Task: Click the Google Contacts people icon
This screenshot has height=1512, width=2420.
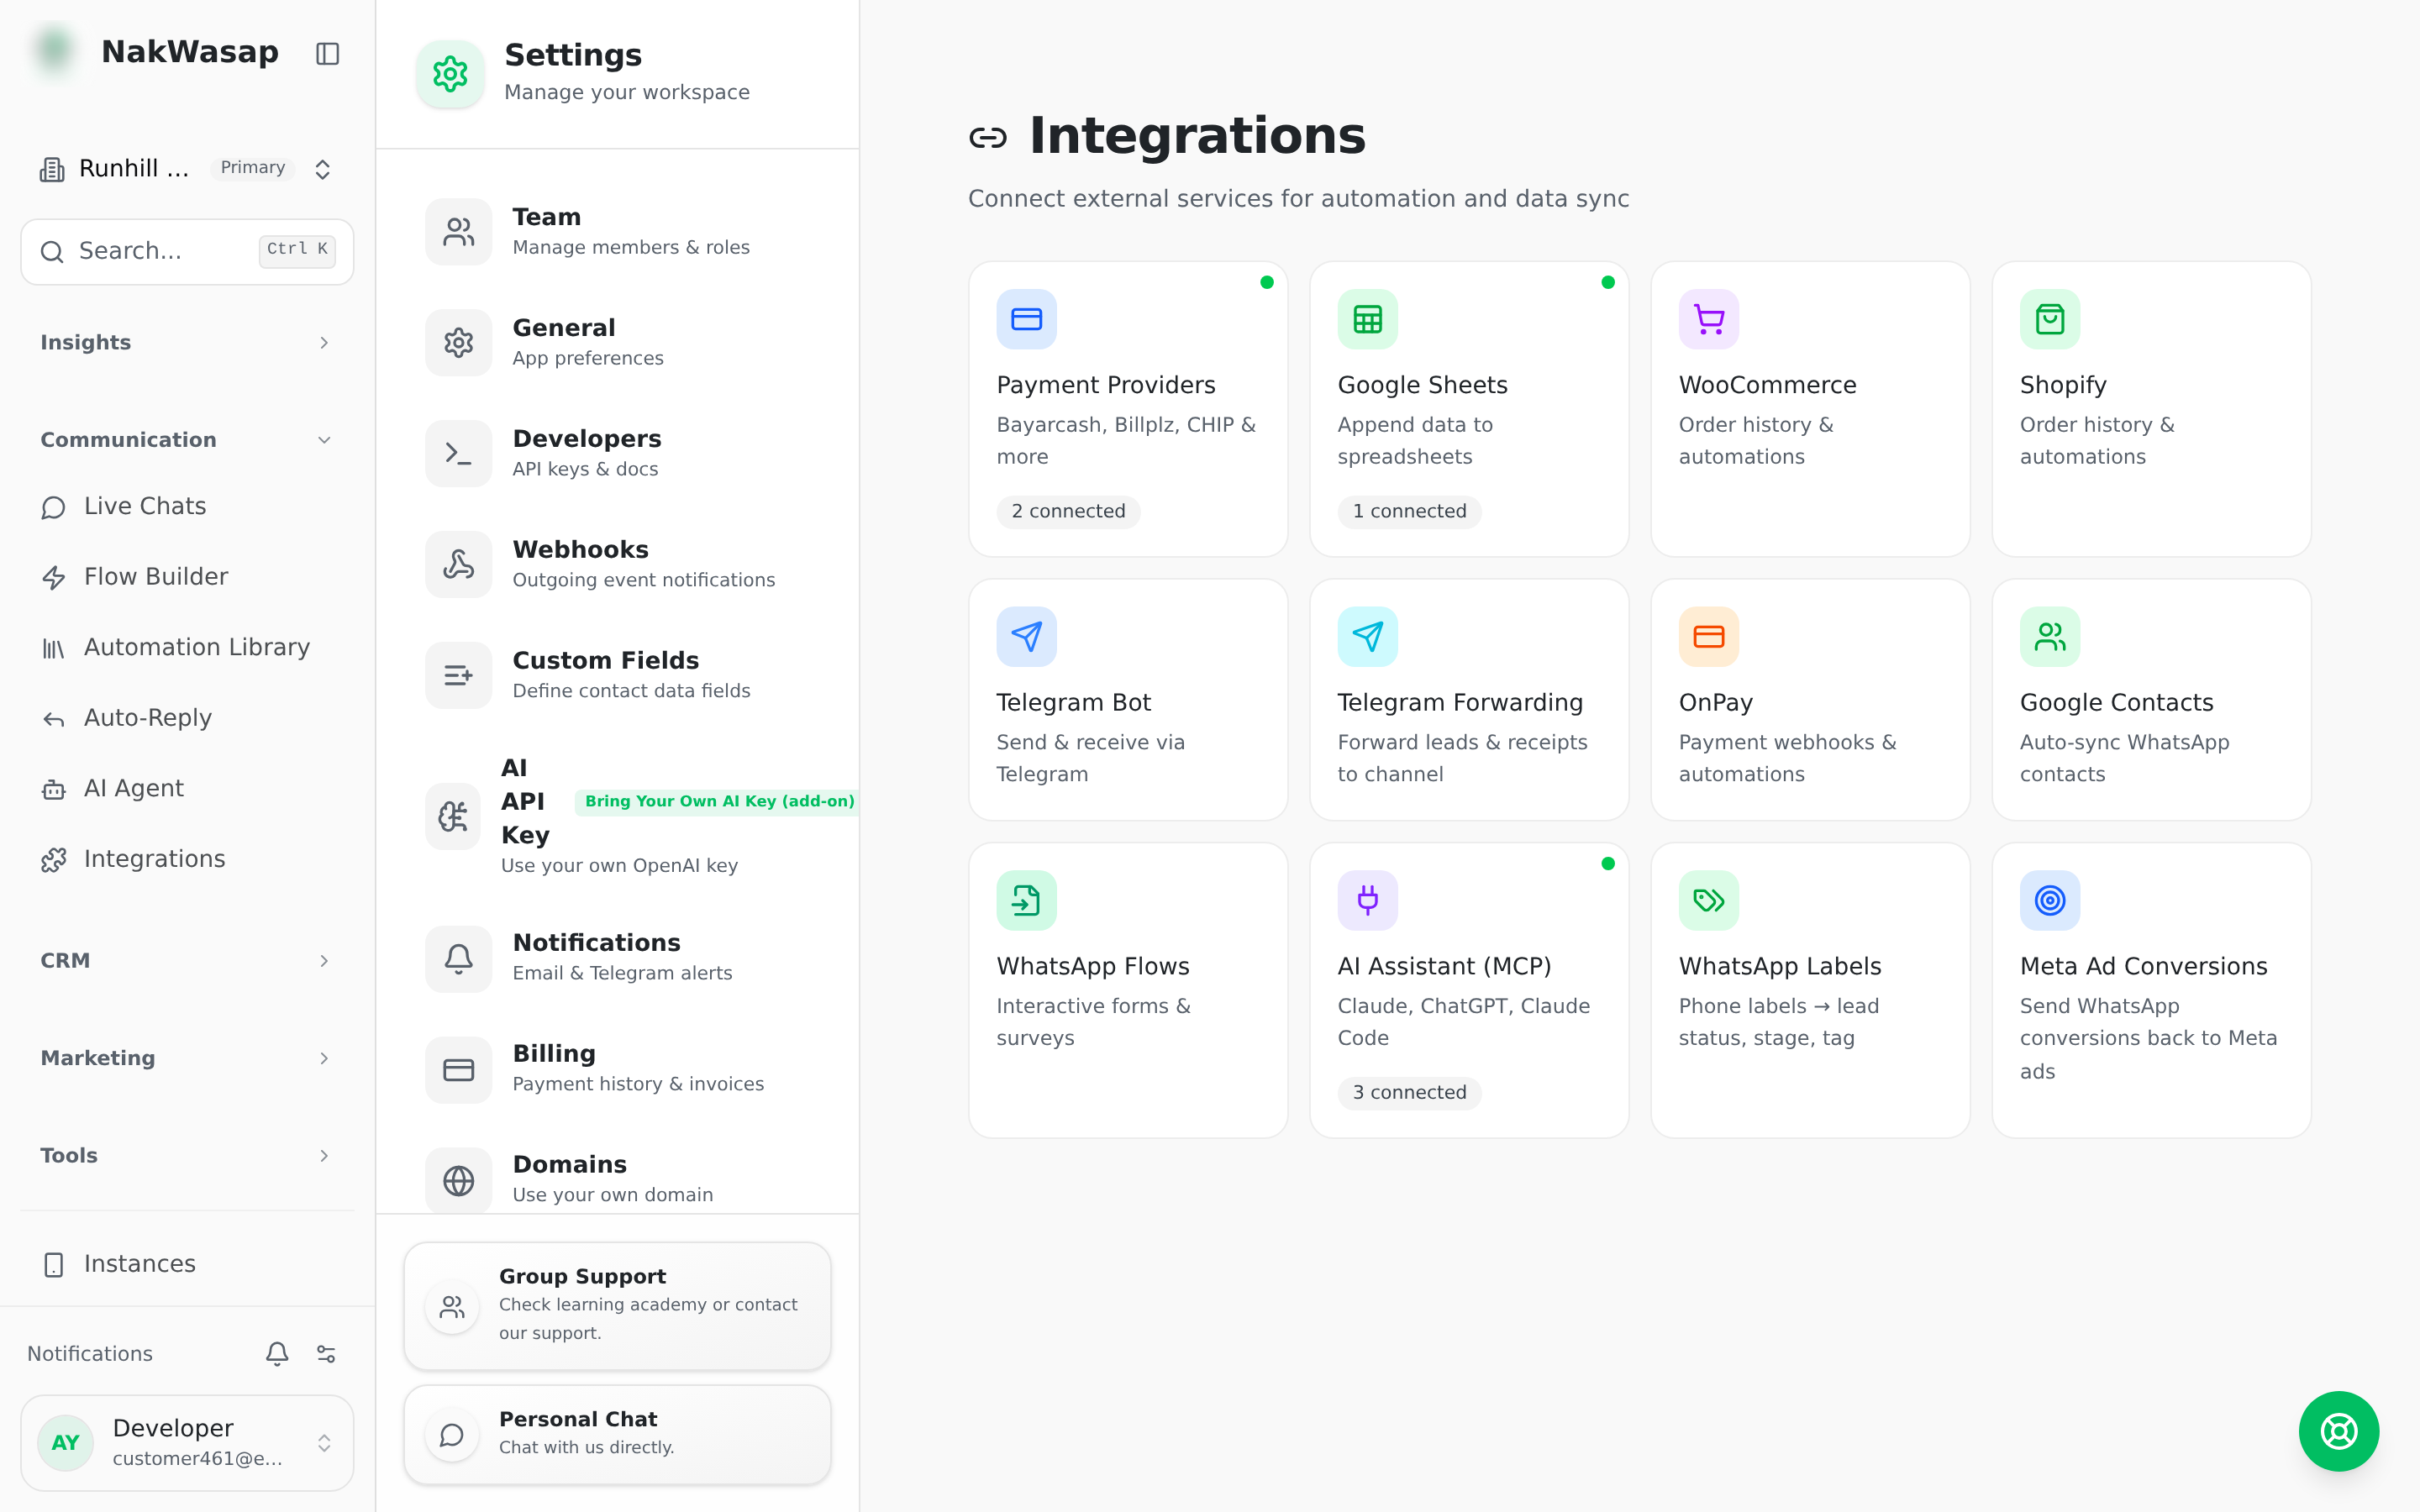Action: [2049, 636]
